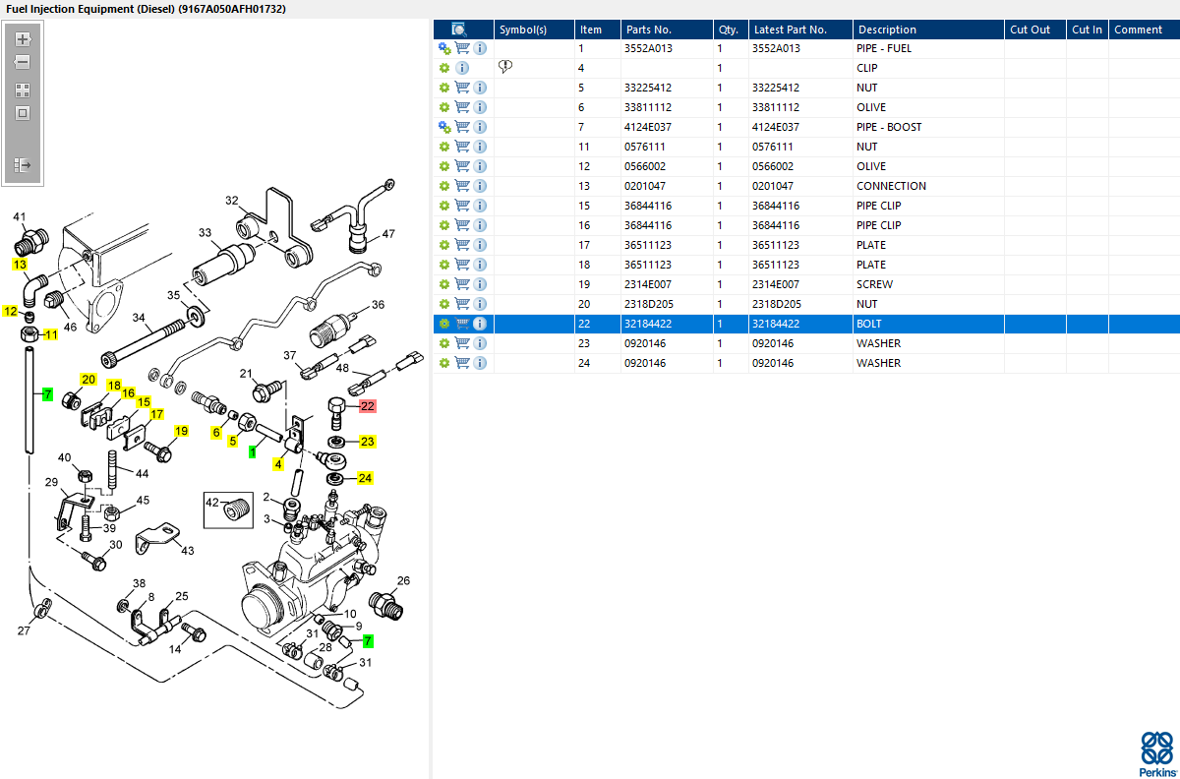Click the Qty. column header

coord(730,30)
